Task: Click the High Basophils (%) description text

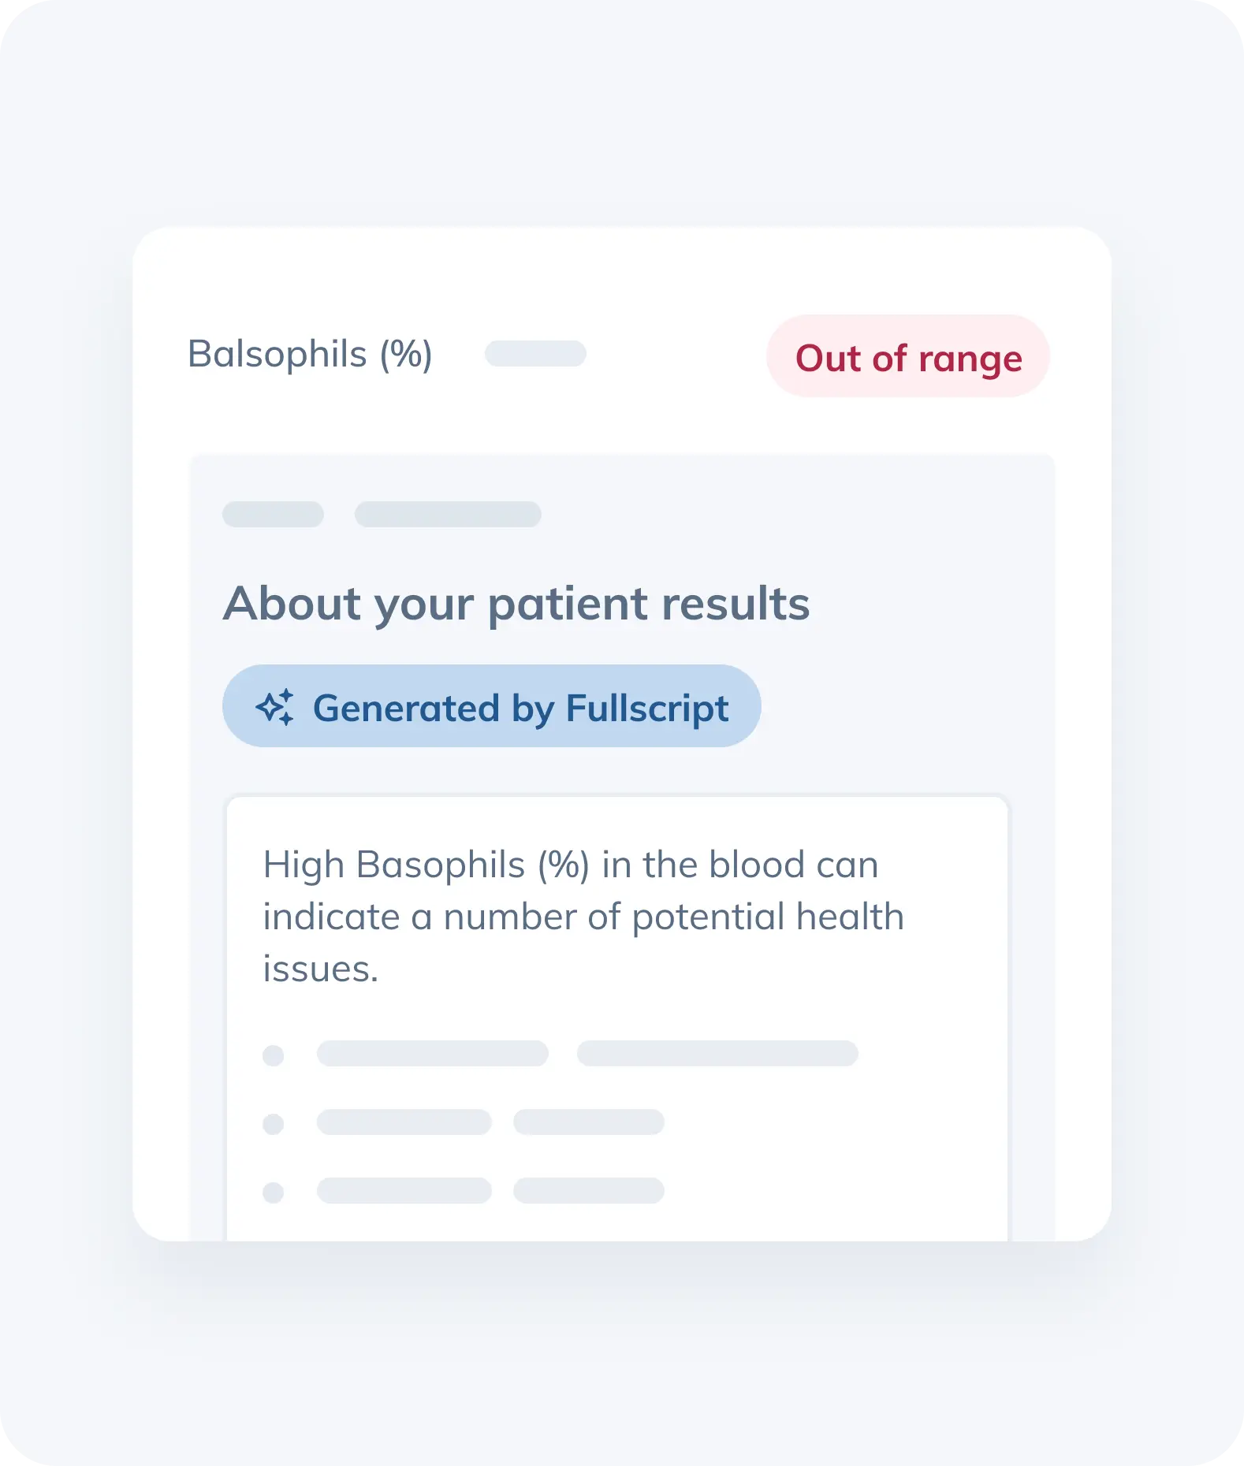Action: (x=570, y=865)
